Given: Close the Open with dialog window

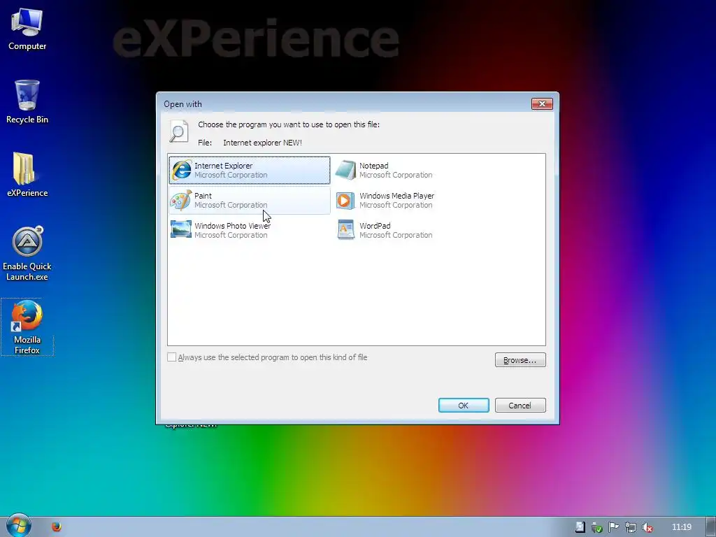Looking at the screenshot, I should (x=542, y=103).
